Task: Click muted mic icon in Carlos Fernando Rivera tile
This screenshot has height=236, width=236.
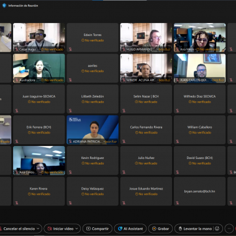Action: click(x=124, y=142)
